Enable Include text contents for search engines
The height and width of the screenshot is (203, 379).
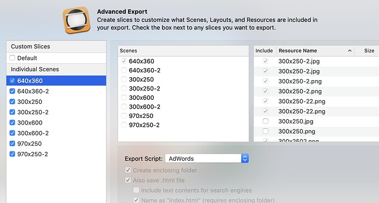136,190
